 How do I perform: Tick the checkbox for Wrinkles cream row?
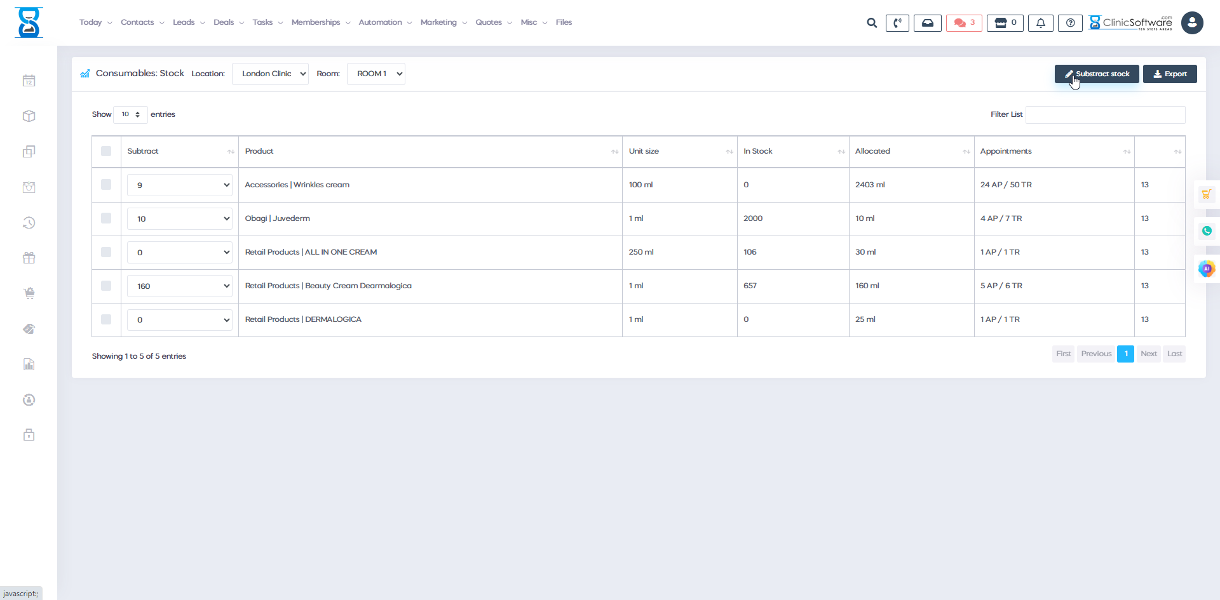click(x=106, y=185)
